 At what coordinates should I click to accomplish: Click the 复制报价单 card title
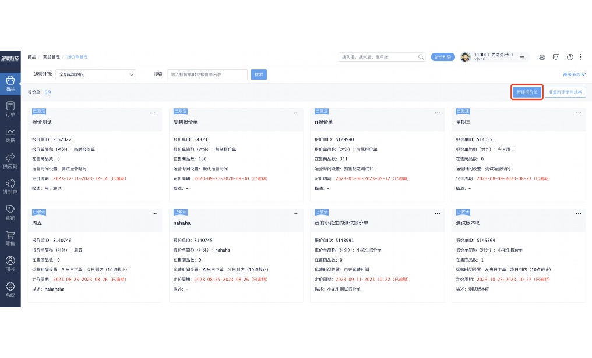(185, 123)
